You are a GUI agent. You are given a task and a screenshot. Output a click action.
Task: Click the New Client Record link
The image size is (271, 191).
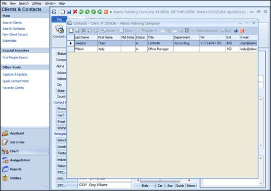pos(15,34)
